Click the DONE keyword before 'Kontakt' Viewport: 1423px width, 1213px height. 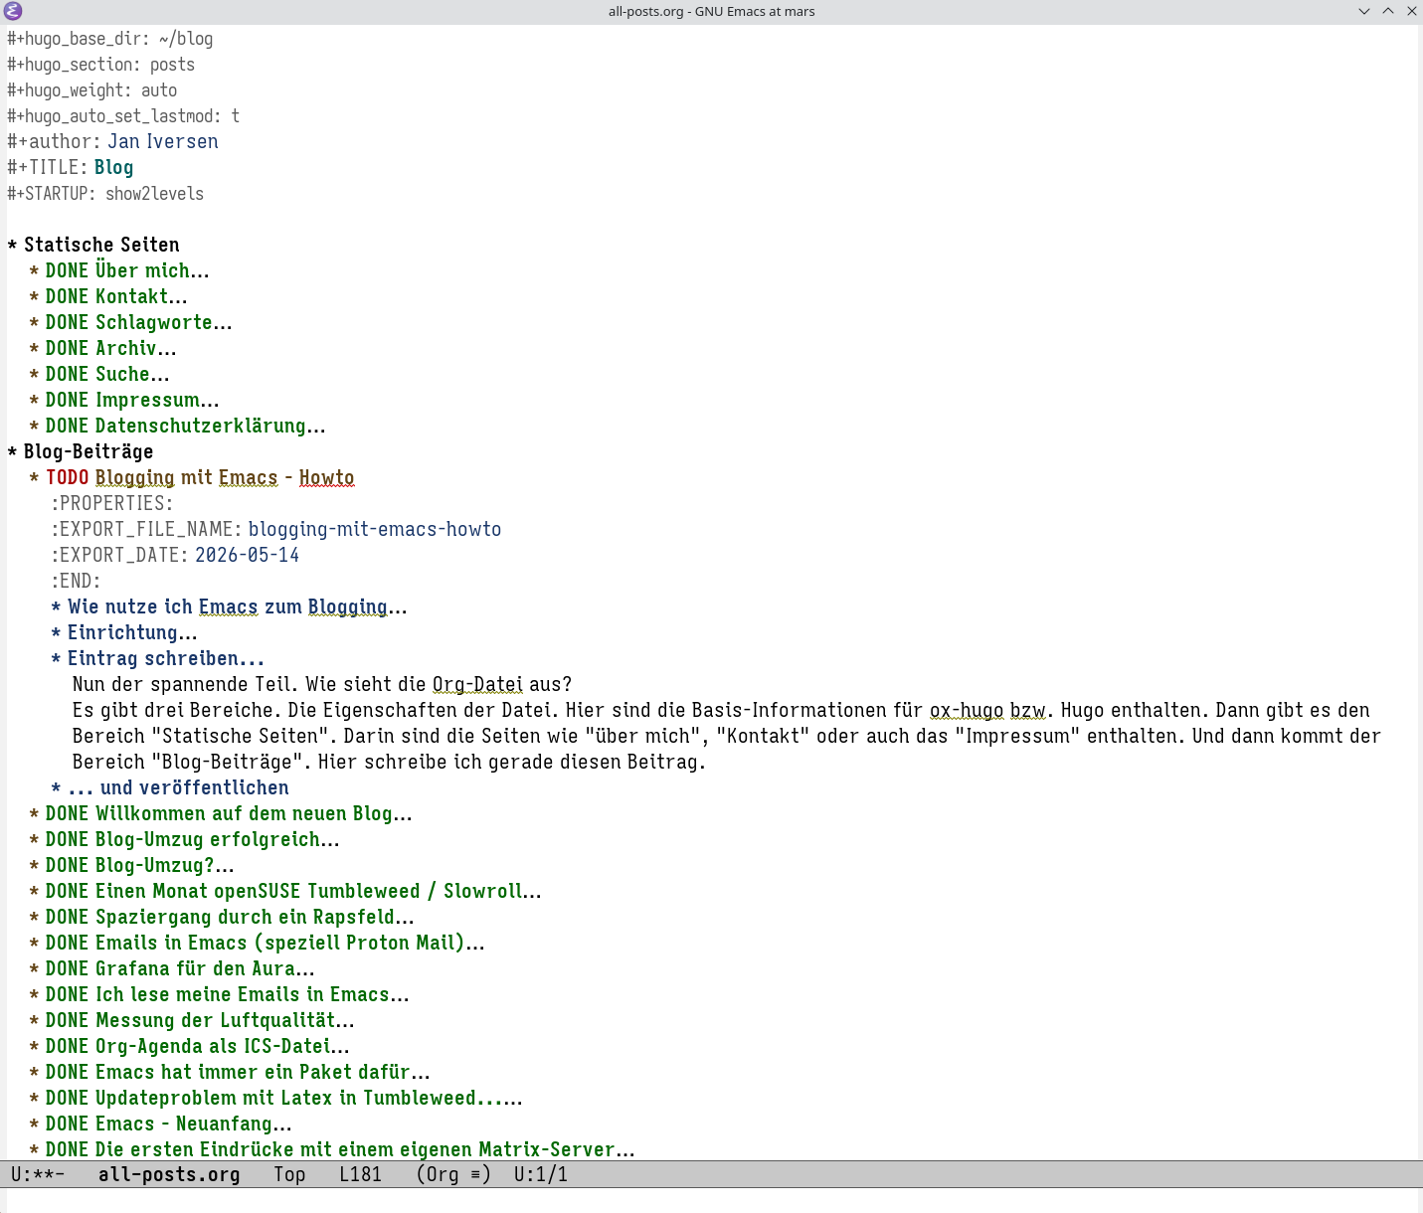68,296
